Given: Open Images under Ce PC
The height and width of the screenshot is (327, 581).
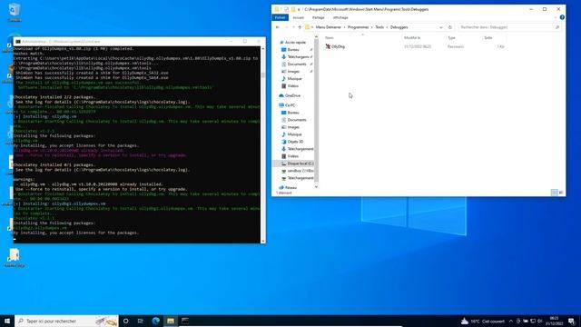Looking at the screenshot, I should pos(293,127).
